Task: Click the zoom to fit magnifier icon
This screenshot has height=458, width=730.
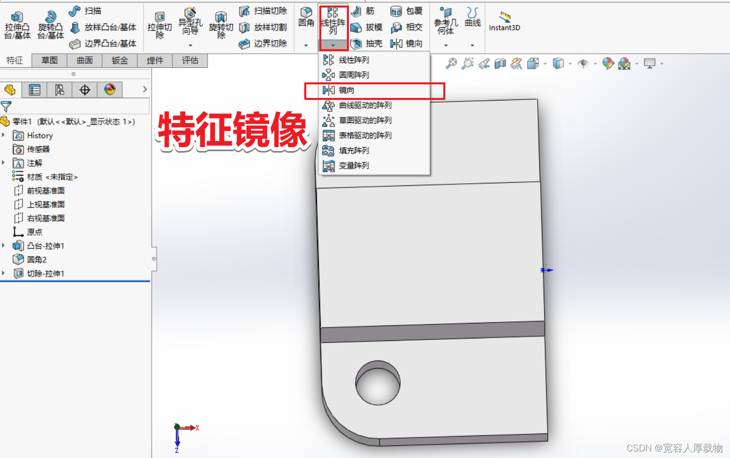Action: click(x=451, y=63)
